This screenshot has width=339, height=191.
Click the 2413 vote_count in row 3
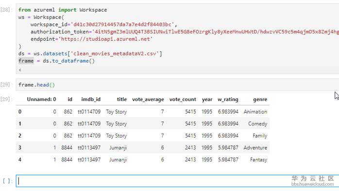(190, 148)
